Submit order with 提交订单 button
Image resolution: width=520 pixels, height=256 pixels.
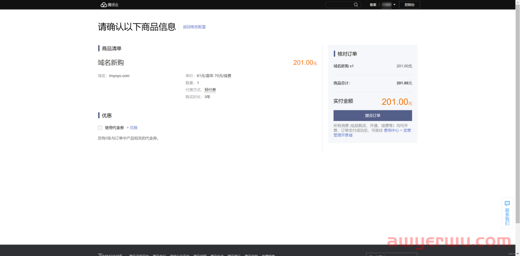click(x=373, y=115)
